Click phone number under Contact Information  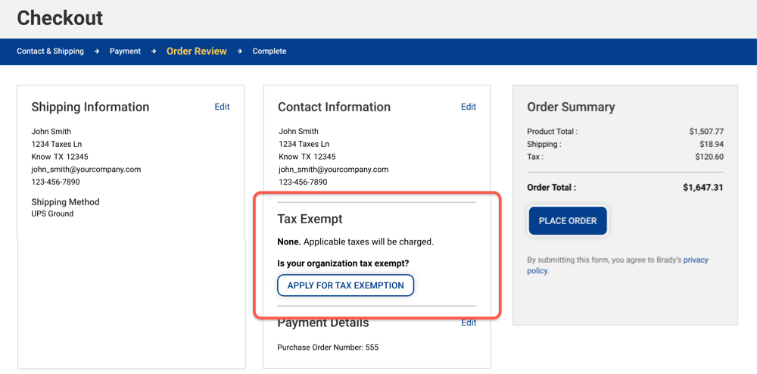303,182
